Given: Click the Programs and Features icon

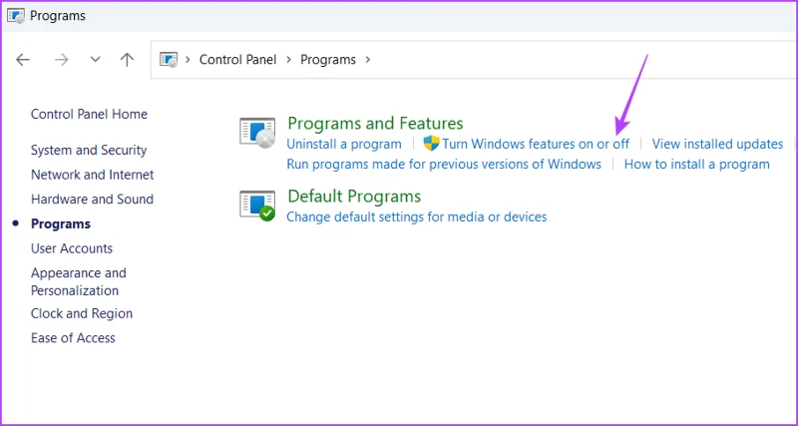Looking at the screenshot, I should click(x=257, y=133).
